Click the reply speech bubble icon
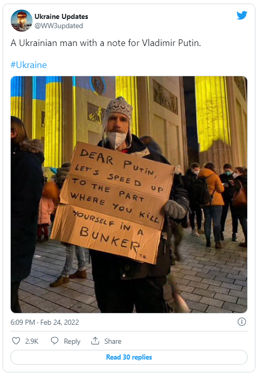This screenshot has height=379, width=261. click(55, 341)
